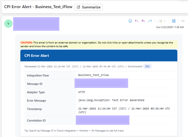188x137 pixels.
Task: Click the Timestamp row label
Action: click(x=34, y=109)
